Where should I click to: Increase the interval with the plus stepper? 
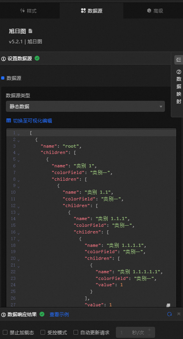point(149,330)
